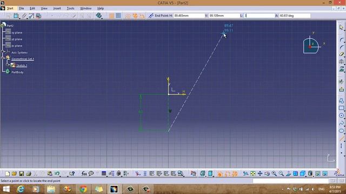Image resolution: width=346 pixels, height=194 pixels.
Task: Open Internet Explorer from the taskbar
Action: [21, 189]
